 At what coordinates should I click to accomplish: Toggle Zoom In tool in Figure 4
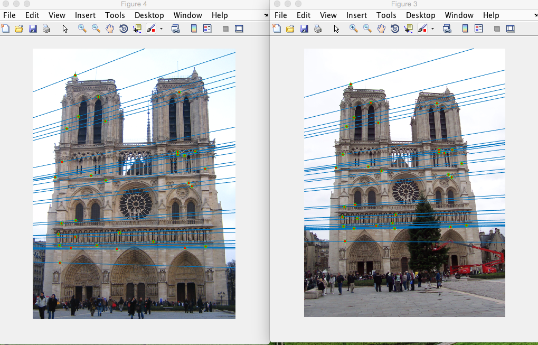pyautogui.click(x=82, y=29)
